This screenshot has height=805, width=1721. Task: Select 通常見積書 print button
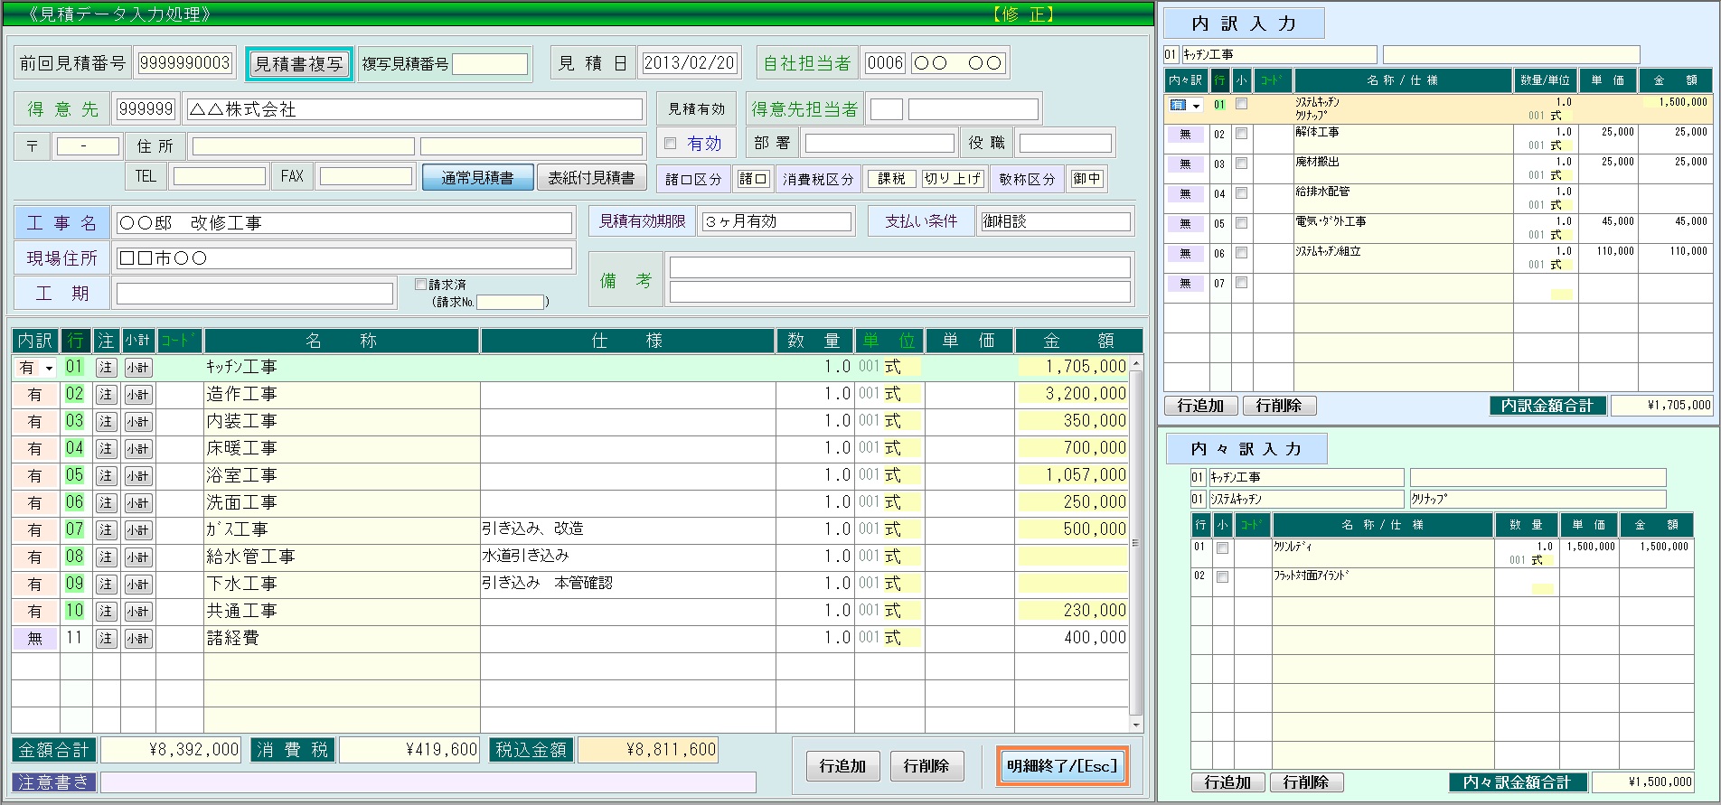477,178
